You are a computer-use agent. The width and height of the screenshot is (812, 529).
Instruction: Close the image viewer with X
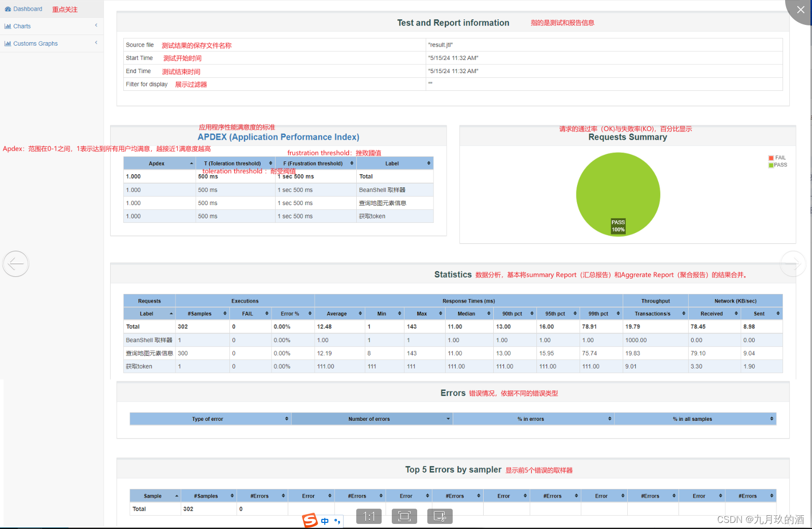click(800, 10)
